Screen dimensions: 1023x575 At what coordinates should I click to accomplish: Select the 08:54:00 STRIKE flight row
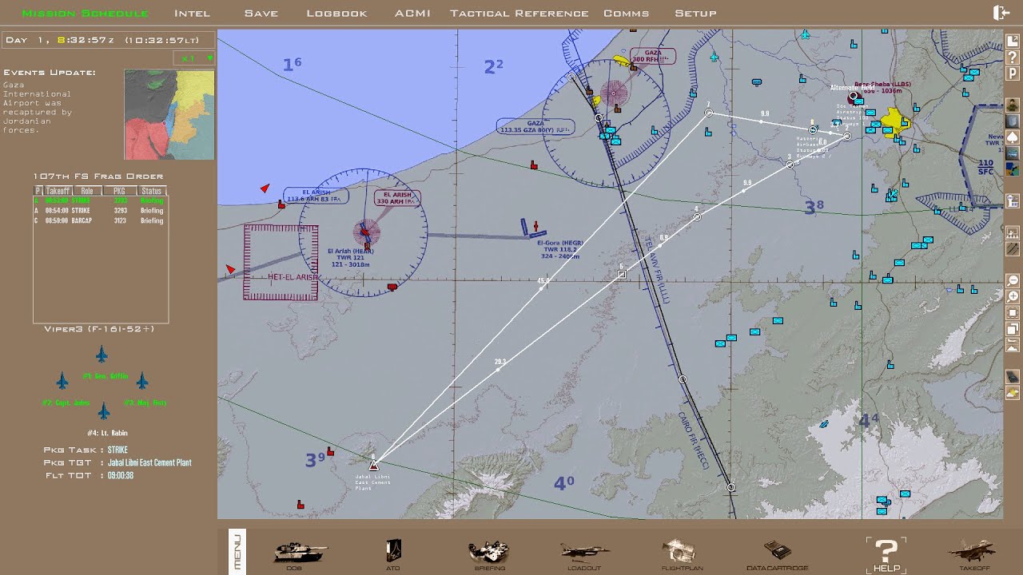(x=100, y=211)
